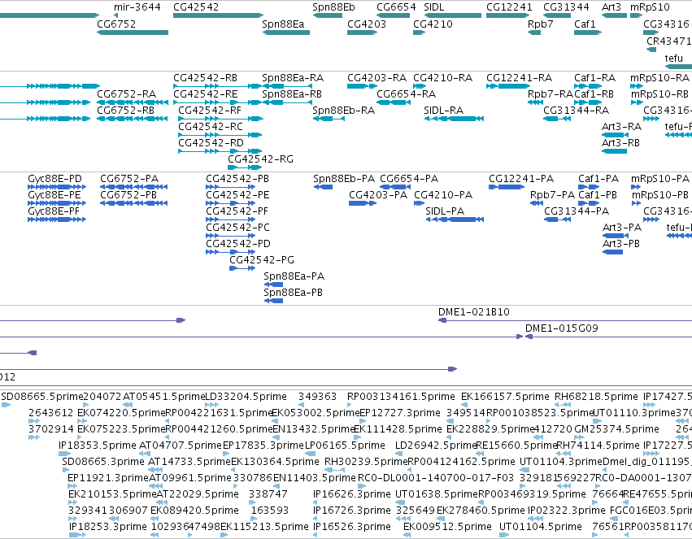The width and height of the screenshot is (692, 539).
Task: Click transcript CG42542-RF label
Action: point(210,111)
